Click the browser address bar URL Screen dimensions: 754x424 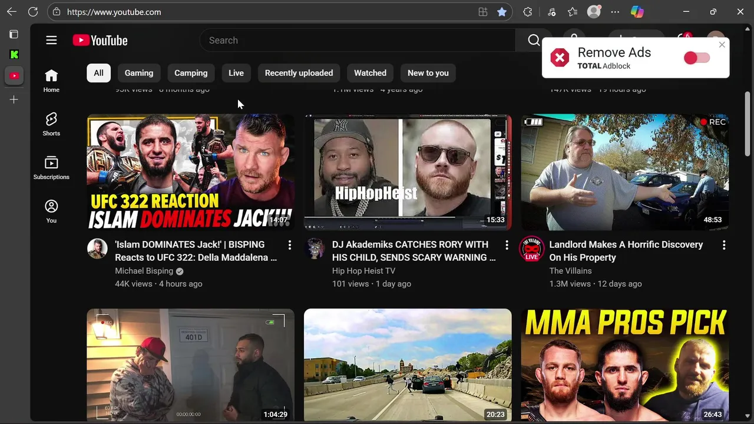click(114, 12)
